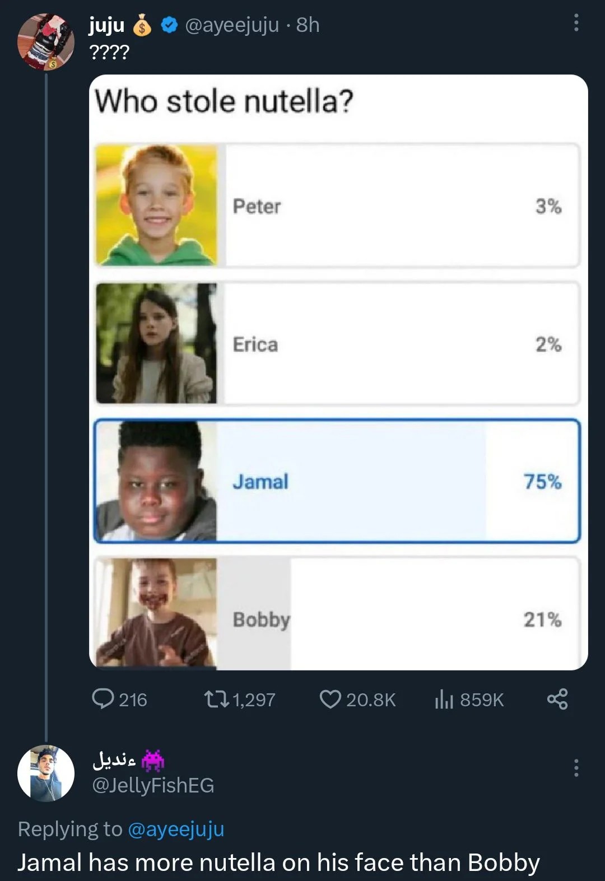Image resolution: width=605 pixels, height=881 pixels.
Task: Share the tweet using the share icon
Action: click(557, 699)
